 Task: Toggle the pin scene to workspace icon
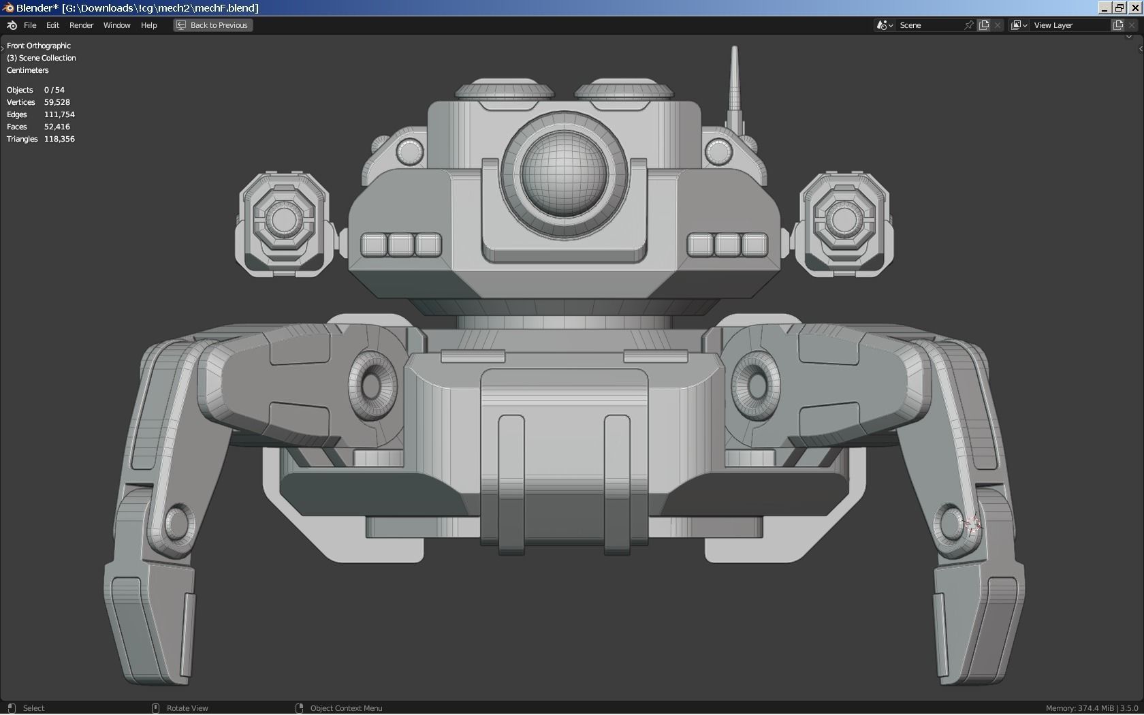pos(969,25)
